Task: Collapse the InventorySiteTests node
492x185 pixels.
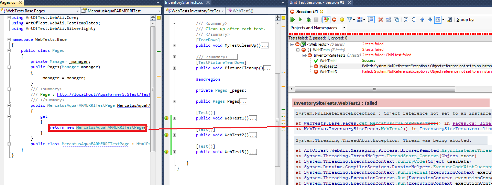Action: tap(305, 55)
